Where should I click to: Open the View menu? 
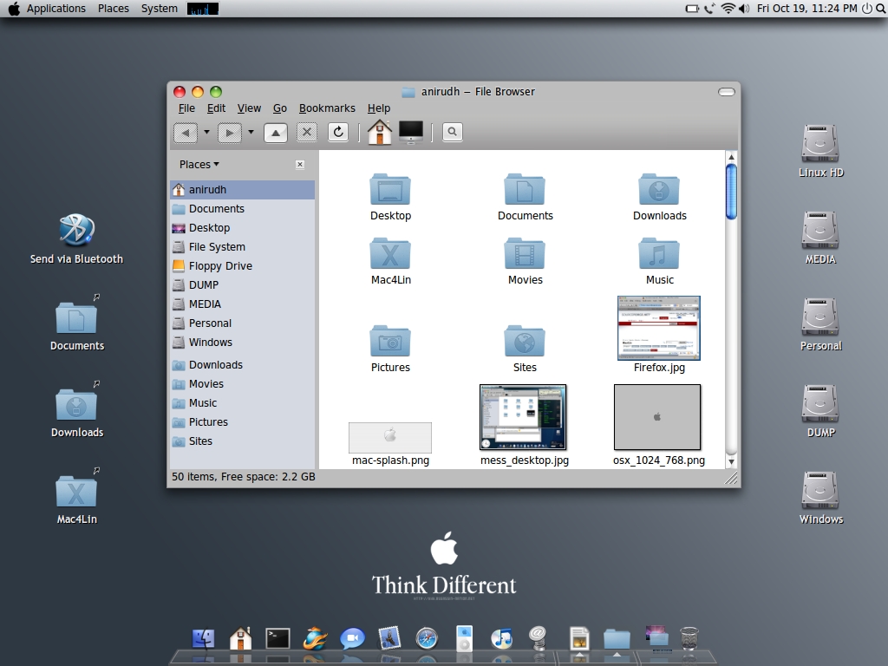249,108
